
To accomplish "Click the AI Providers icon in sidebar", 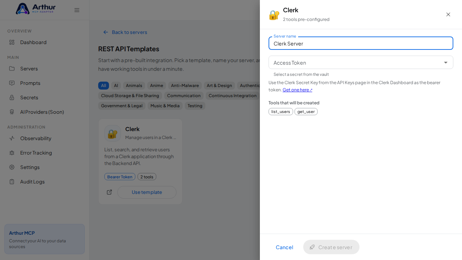I will tap(12, 112).
